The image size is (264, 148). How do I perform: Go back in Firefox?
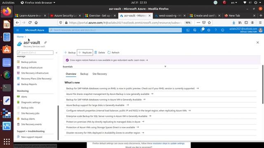pos(17,23)
